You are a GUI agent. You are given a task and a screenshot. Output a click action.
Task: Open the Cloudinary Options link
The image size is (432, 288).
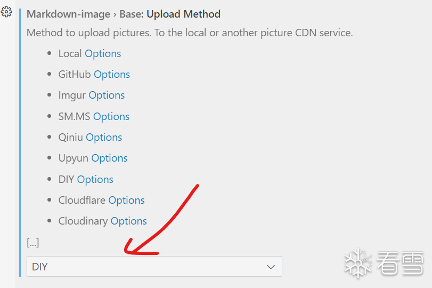(x=128, y=221)
